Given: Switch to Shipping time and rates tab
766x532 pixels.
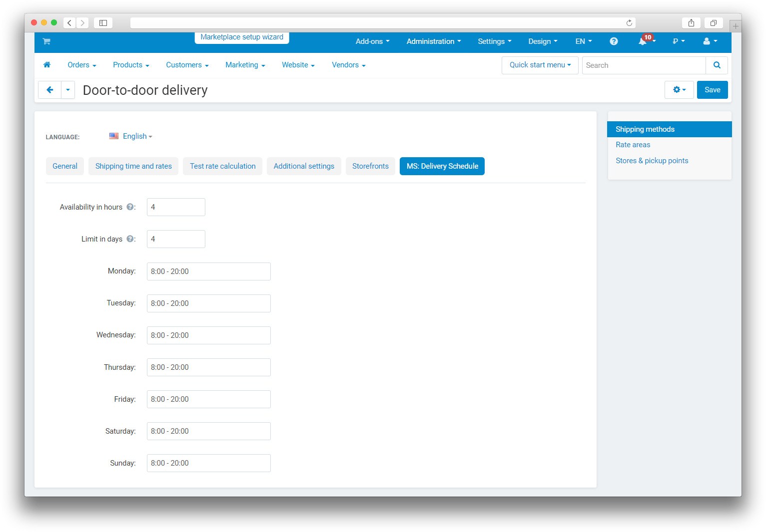Looking at the screenshot, I should (x=133, y=166).
